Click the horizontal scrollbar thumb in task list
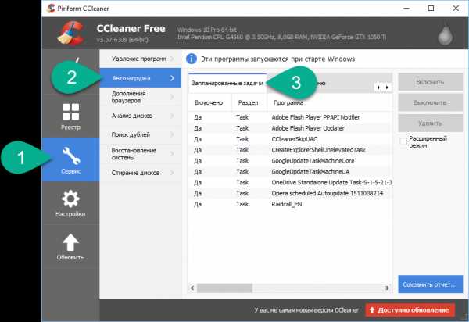The width and height of the screenshot is (469, 322). pyautogui.click(x=224, y=288)
